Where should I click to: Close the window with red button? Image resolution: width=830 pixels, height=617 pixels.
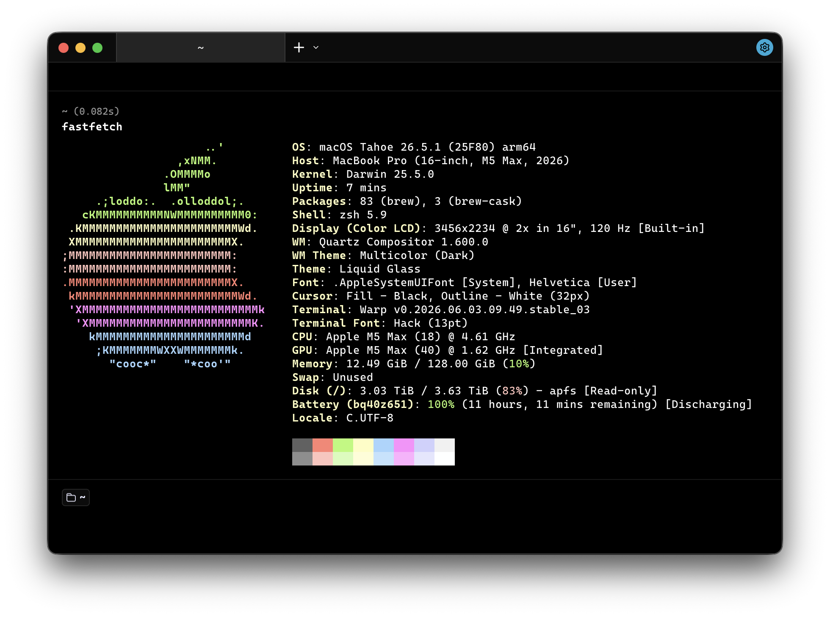click(x=64, y=48)
